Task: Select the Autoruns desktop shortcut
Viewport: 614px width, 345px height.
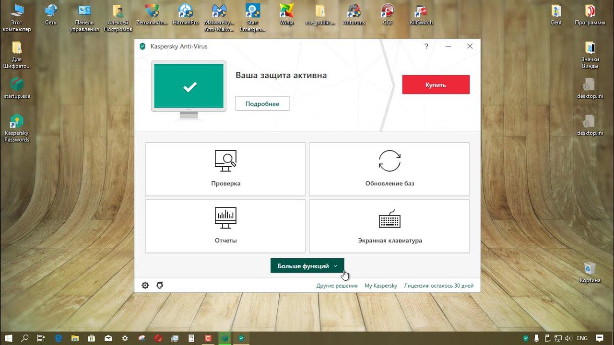Action: (x=354, y=15)
